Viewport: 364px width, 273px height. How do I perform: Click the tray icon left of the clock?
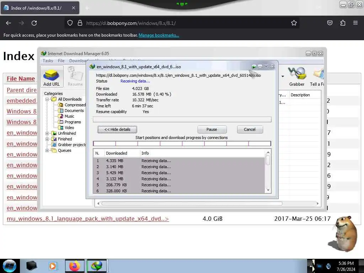point(328,266)
